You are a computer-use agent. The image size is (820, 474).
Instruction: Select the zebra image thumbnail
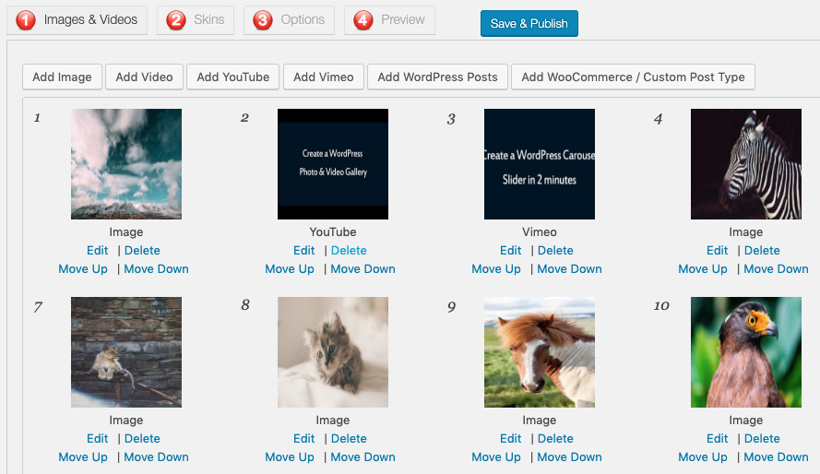tap(745, 164)
